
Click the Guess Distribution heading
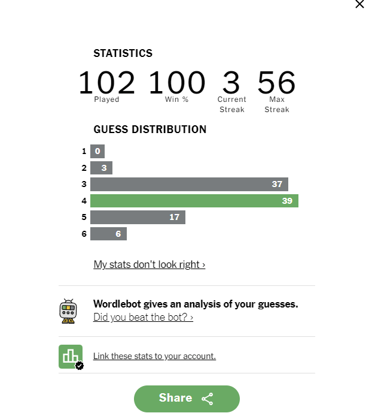tap(150, 129)
